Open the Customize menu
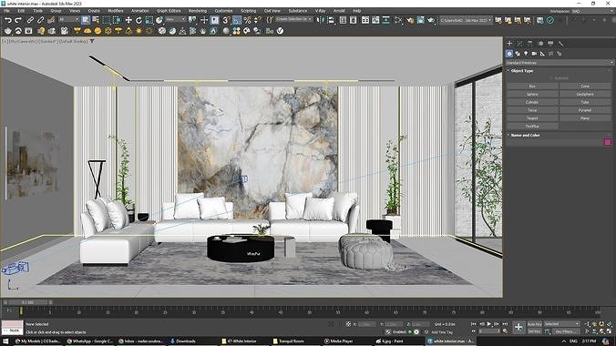 pyautogui.click(x=223, y=11)
